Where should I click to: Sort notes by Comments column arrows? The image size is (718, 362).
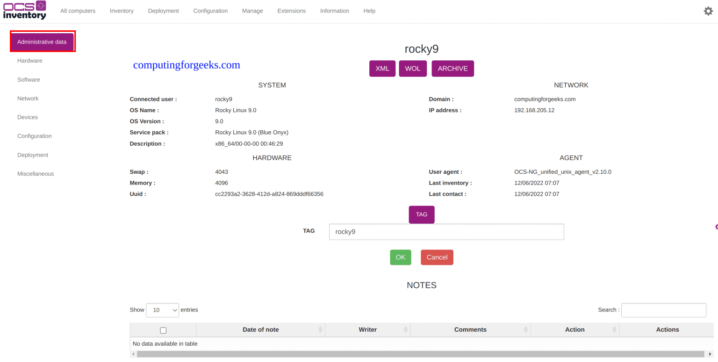click(526, 330)
